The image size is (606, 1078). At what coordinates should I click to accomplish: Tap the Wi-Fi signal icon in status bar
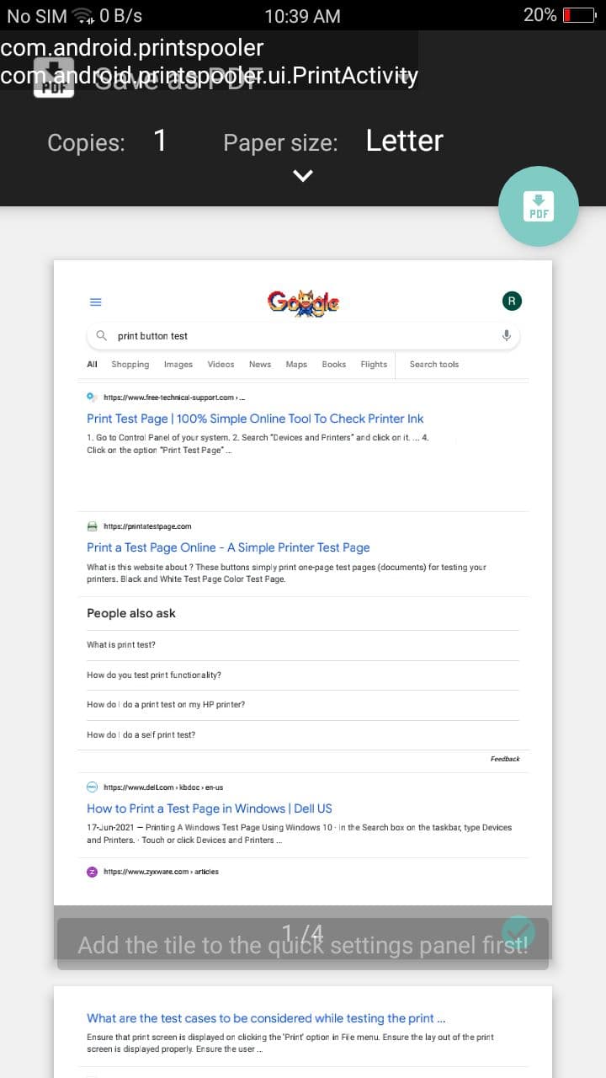(x=82, y=15)
